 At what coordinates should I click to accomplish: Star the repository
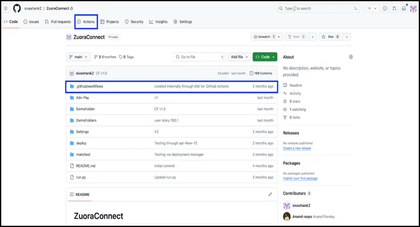331,37
